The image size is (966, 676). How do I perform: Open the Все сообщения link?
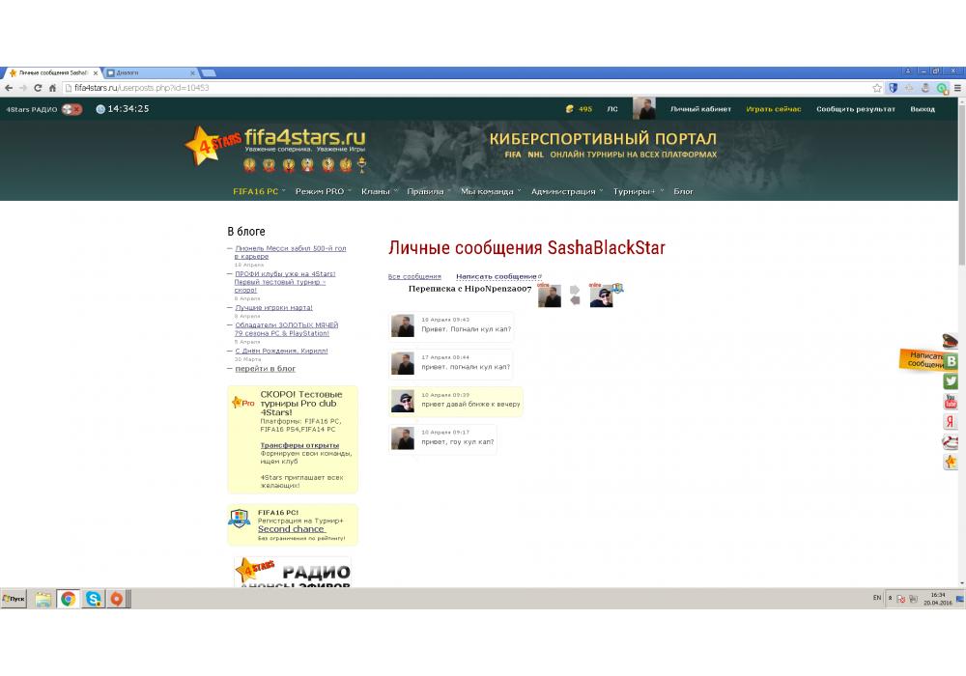(x=414, y=277)
